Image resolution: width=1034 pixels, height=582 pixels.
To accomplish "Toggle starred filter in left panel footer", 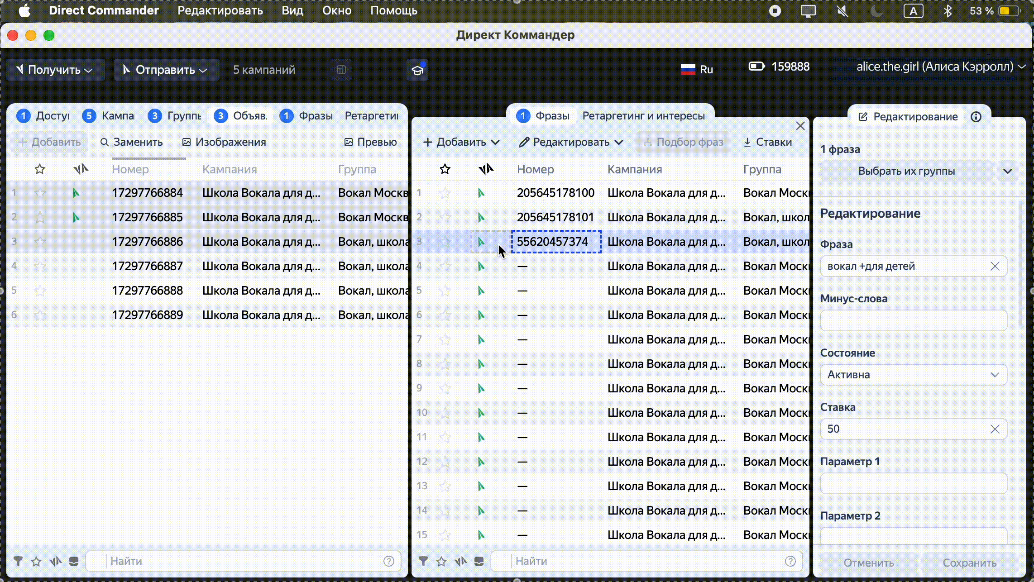I will (x=36, y=561).
